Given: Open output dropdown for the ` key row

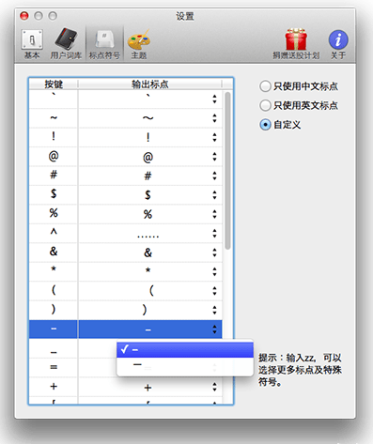Looking at the screenshot, I should [214, 100].
